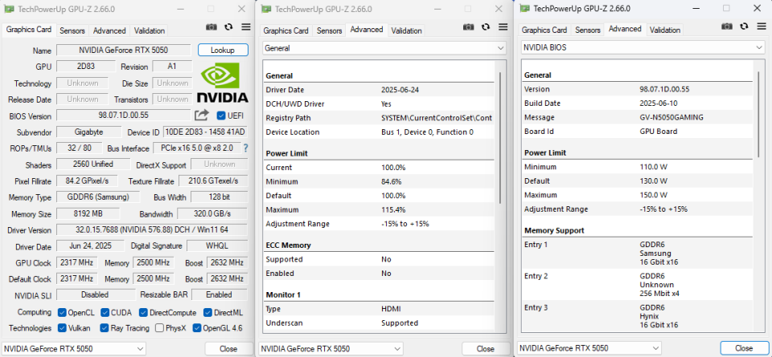
Task: Open the hamburger menu in left window
Action: pos(246,27)
